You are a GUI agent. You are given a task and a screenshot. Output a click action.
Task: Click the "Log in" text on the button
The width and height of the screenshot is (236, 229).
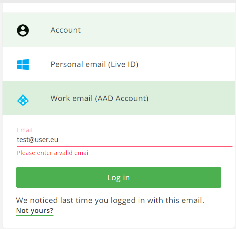(118, 177)
